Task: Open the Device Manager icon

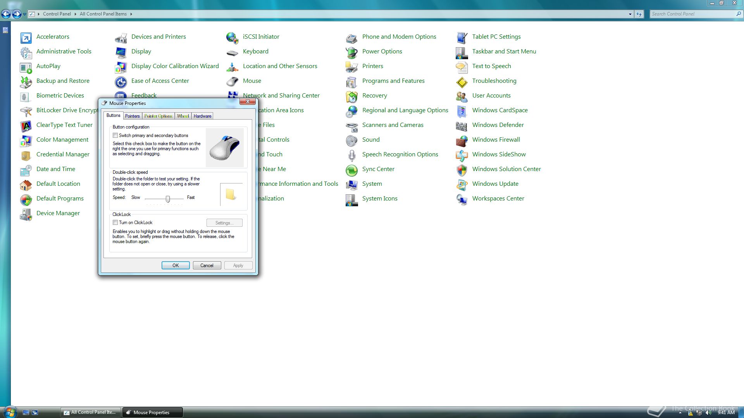Action: click(x=26, y=214)
